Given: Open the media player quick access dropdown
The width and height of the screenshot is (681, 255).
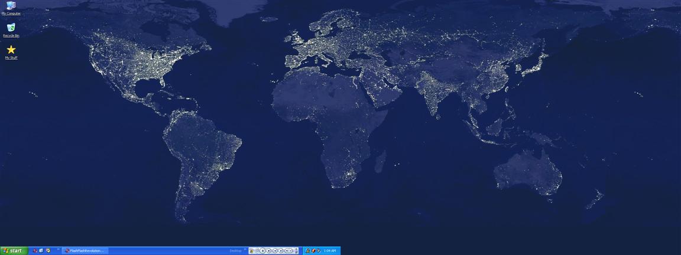Looking at the screenshot, I should click(257, 249).
